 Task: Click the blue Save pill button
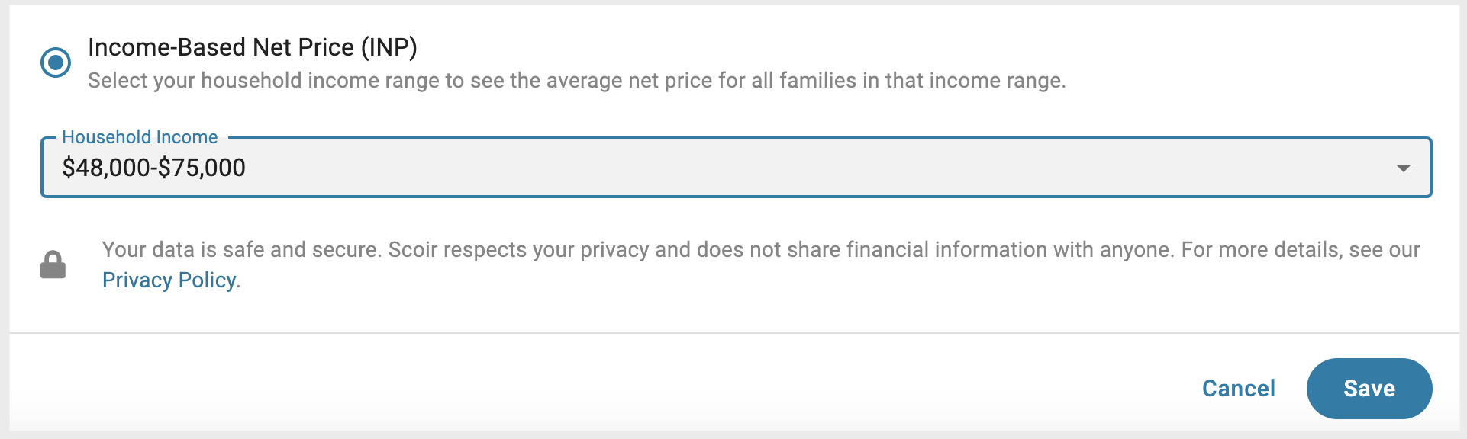tap(1369, 389)
